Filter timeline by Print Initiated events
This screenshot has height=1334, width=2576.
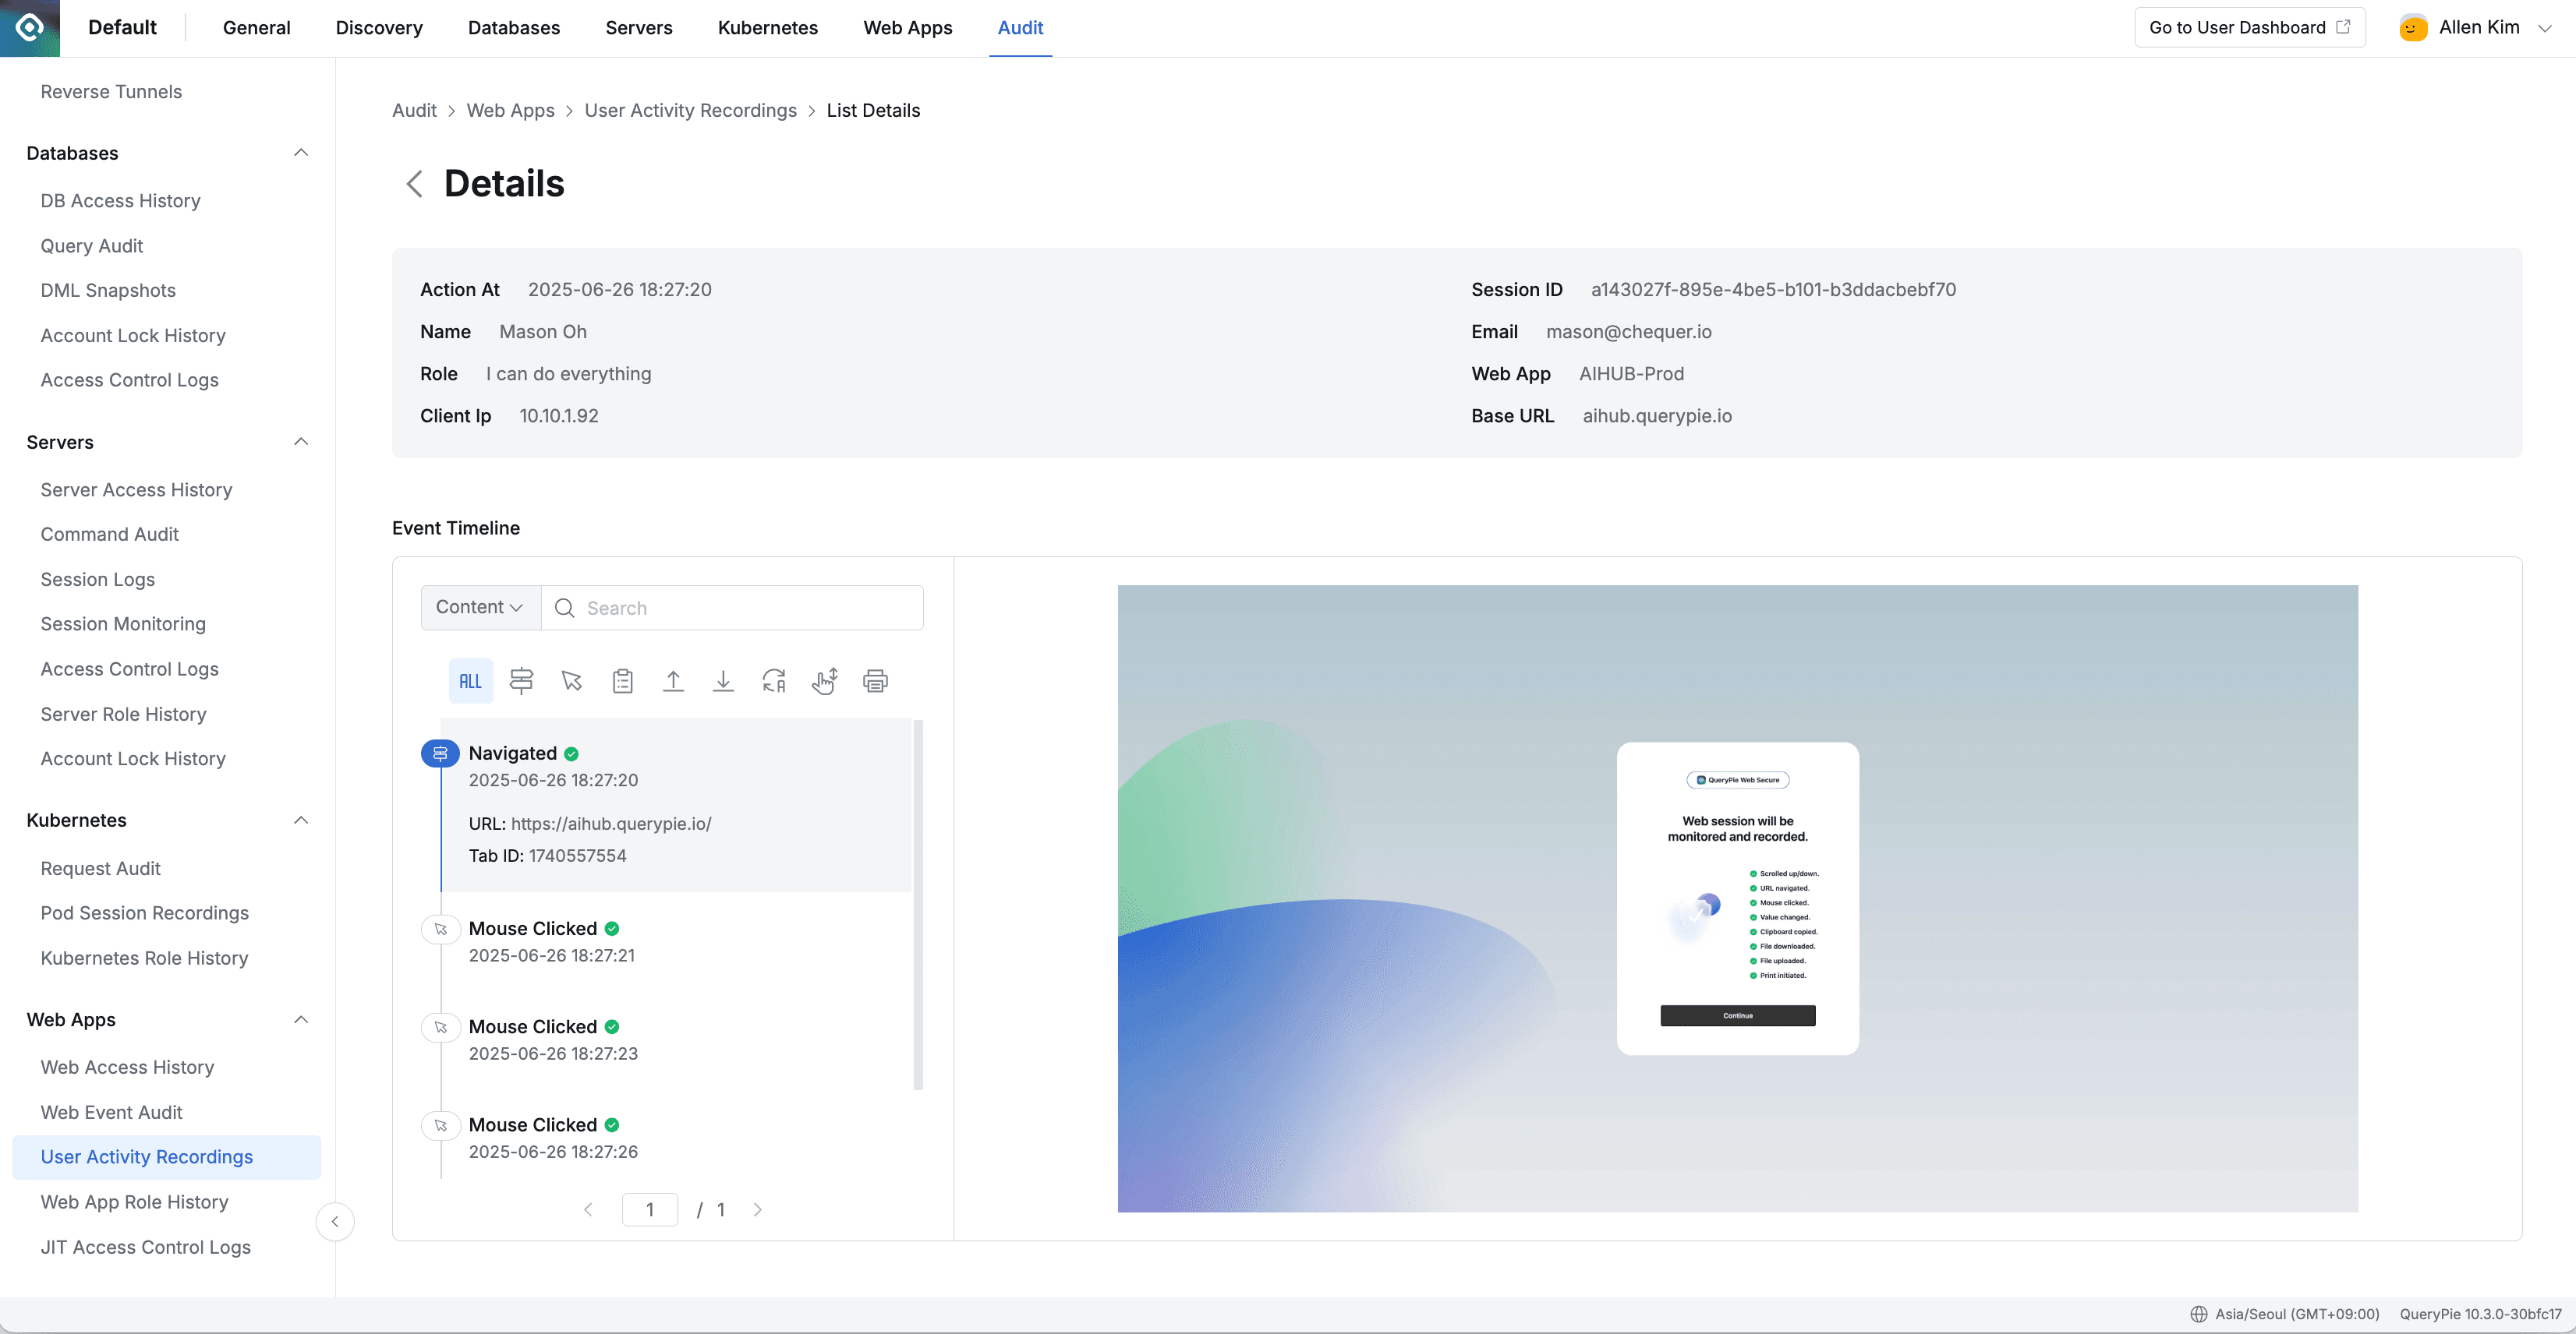(x=875, y=680)
